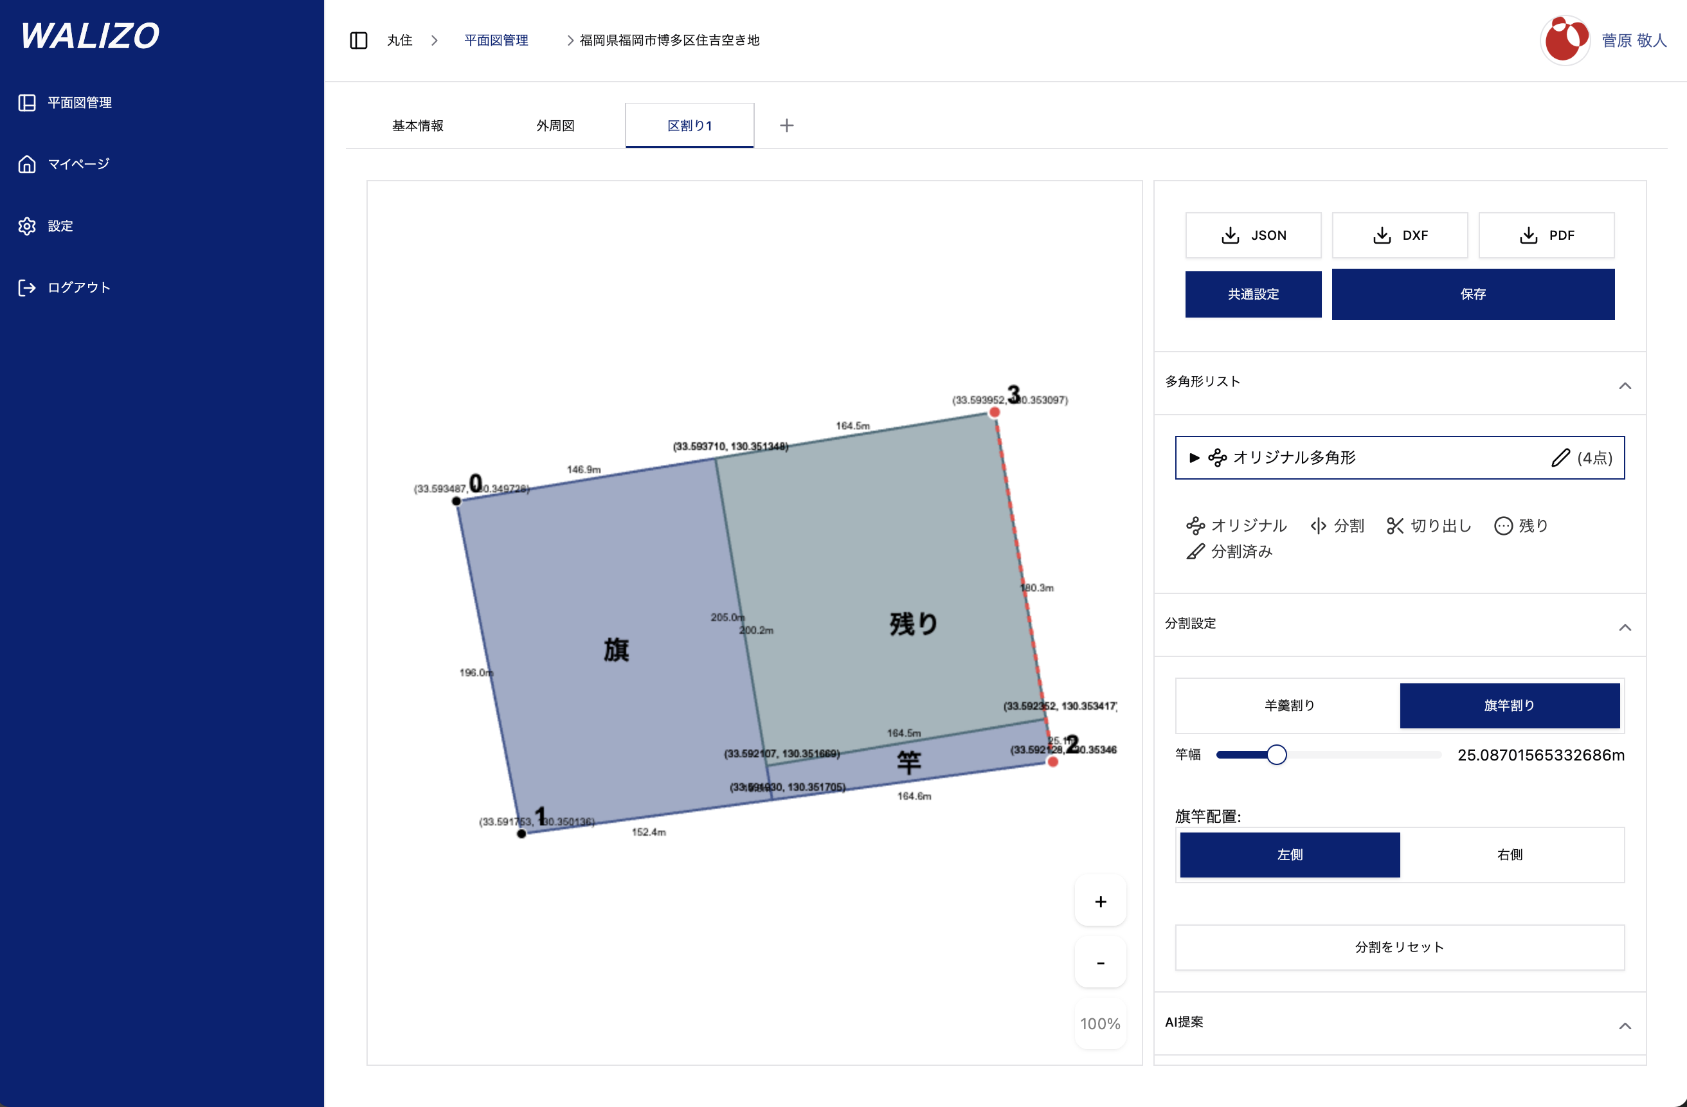Click the sidebar collapse panel icon
Image resolution: width=1687 pixels, height=1107 pixels.
[359, 40]
